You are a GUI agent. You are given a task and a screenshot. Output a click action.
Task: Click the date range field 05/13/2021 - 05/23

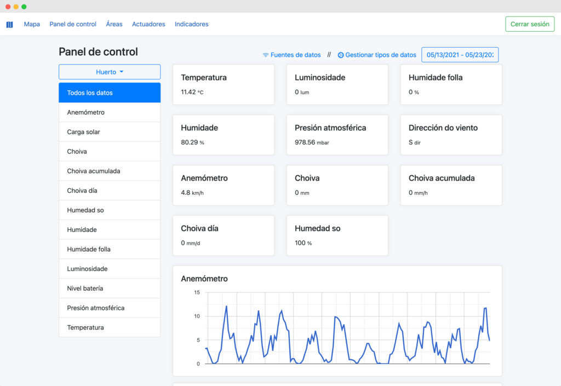click(x=460, y=55)
